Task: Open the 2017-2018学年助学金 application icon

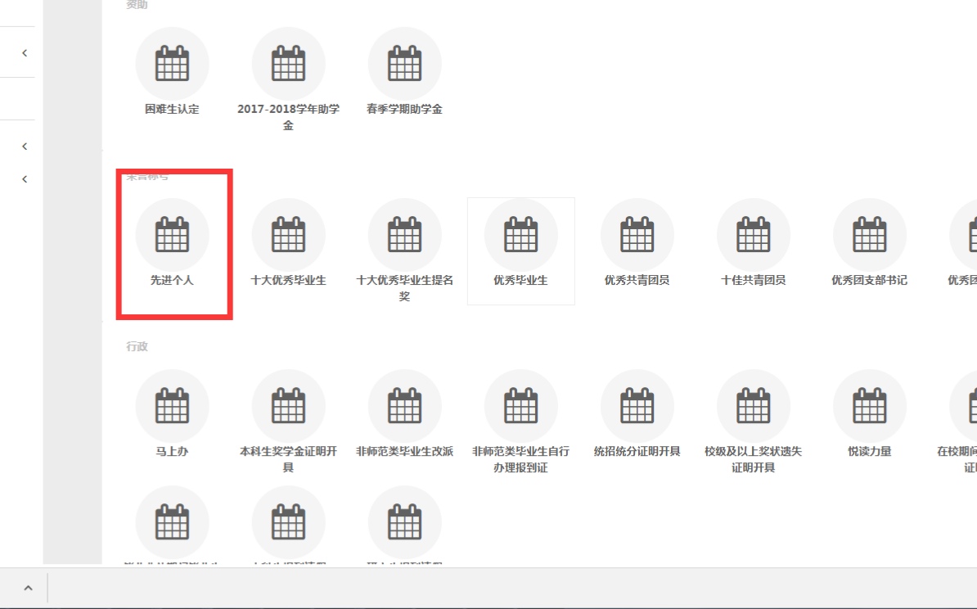Action: [x=288, y=64]
